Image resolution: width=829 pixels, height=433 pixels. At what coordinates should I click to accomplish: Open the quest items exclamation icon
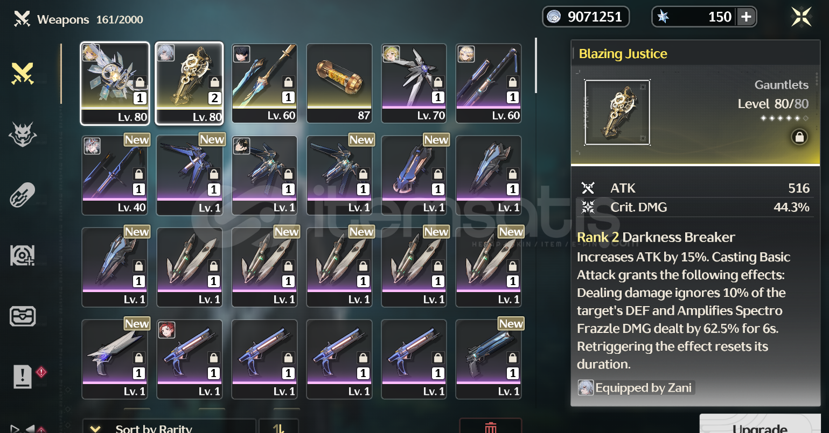pos(23,376)
